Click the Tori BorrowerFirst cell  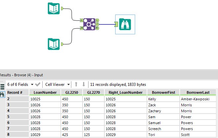coord(163,135)
